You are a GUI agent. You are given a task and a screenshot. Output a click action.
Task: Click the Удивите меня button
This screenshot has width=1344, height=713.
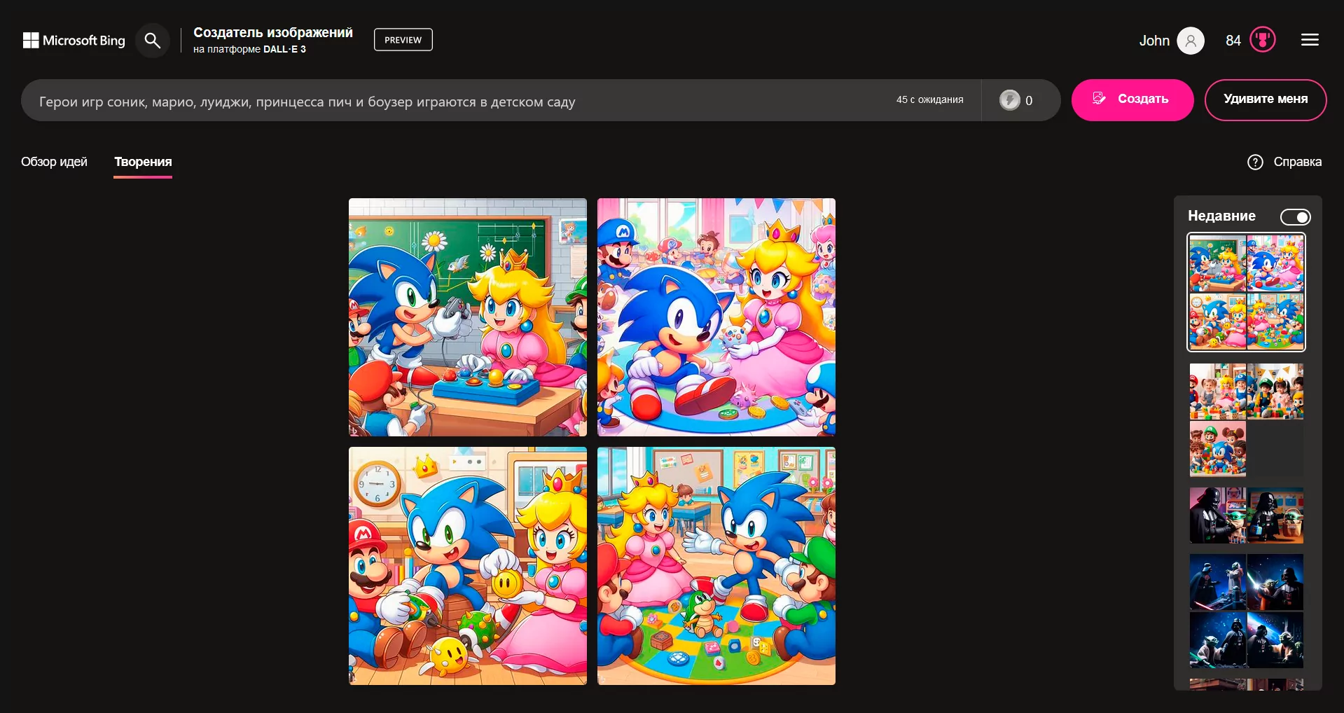coord(1266,99)
